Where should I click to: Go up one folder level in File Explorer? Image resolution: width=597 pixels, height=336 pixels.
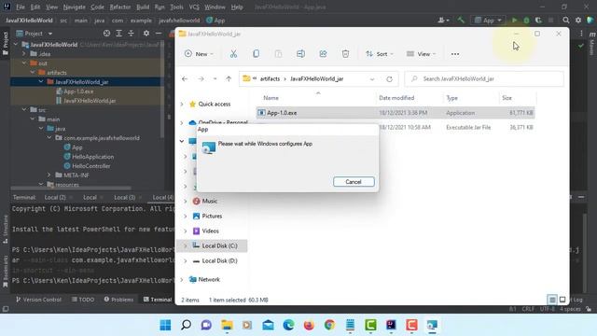(x=229, y=78)
